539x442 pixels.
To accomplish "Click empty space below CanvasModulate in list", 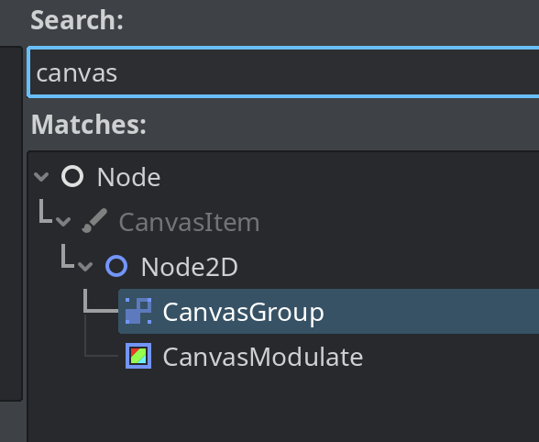I will click(x=282, y=406).
